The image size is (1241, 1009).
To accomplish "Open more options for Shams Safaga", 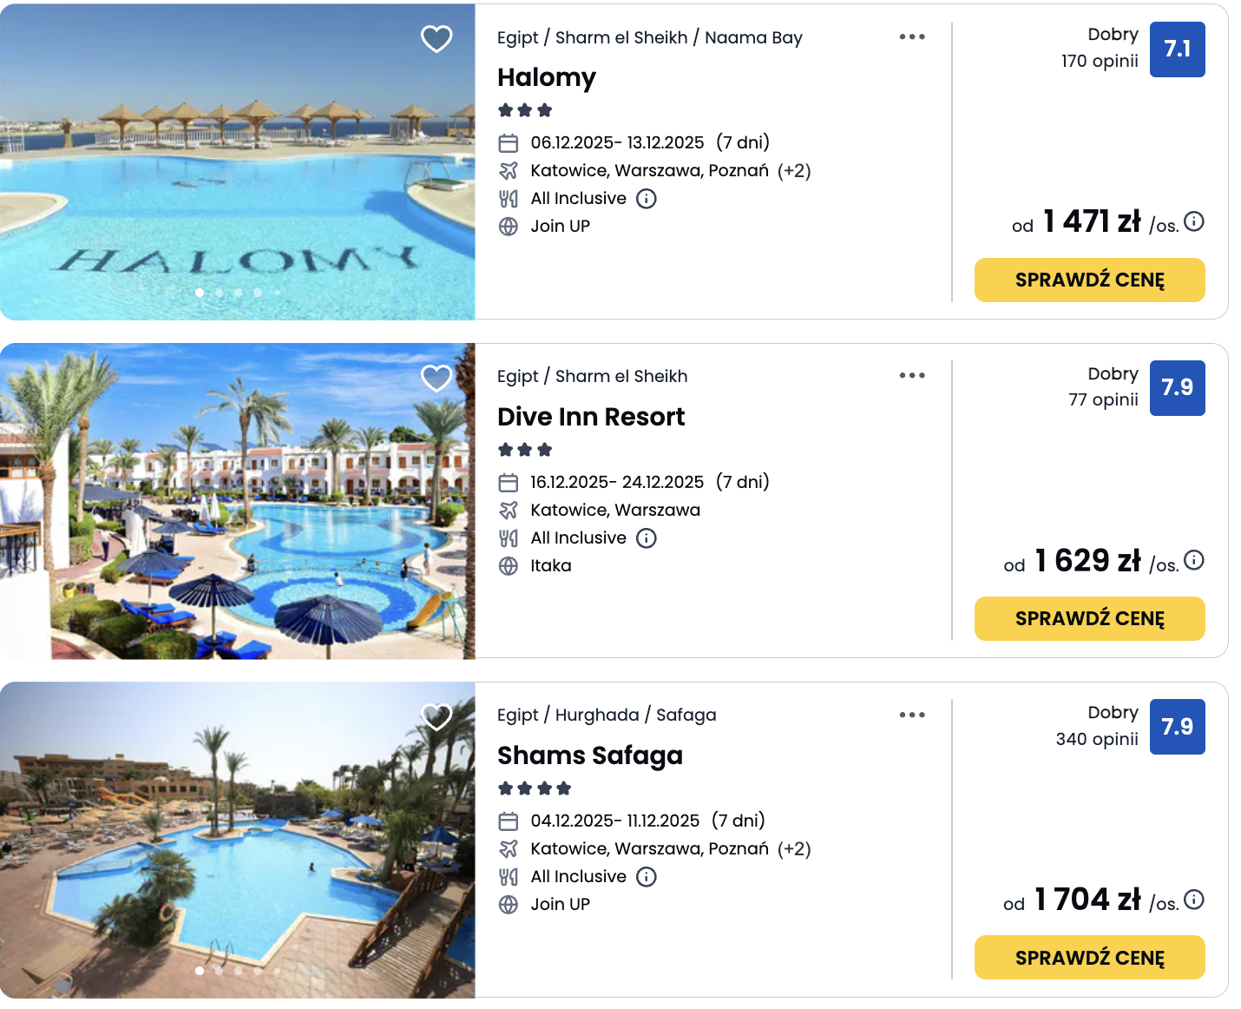I will pyautogui.click(x=912, y=715).
